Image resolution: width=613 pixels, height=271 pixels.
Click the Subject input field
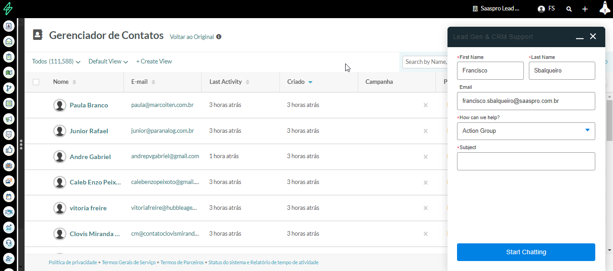526,161
